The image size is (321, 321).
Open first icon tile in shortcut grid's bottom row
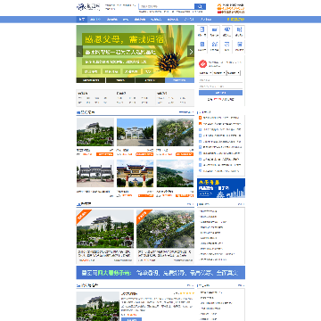pyautogui.click(x=202, y=46)
